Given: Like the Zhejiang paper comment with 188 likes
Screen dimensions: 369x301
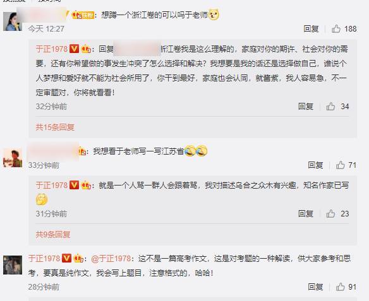Looking at the screenshot, I should (336, 28).
